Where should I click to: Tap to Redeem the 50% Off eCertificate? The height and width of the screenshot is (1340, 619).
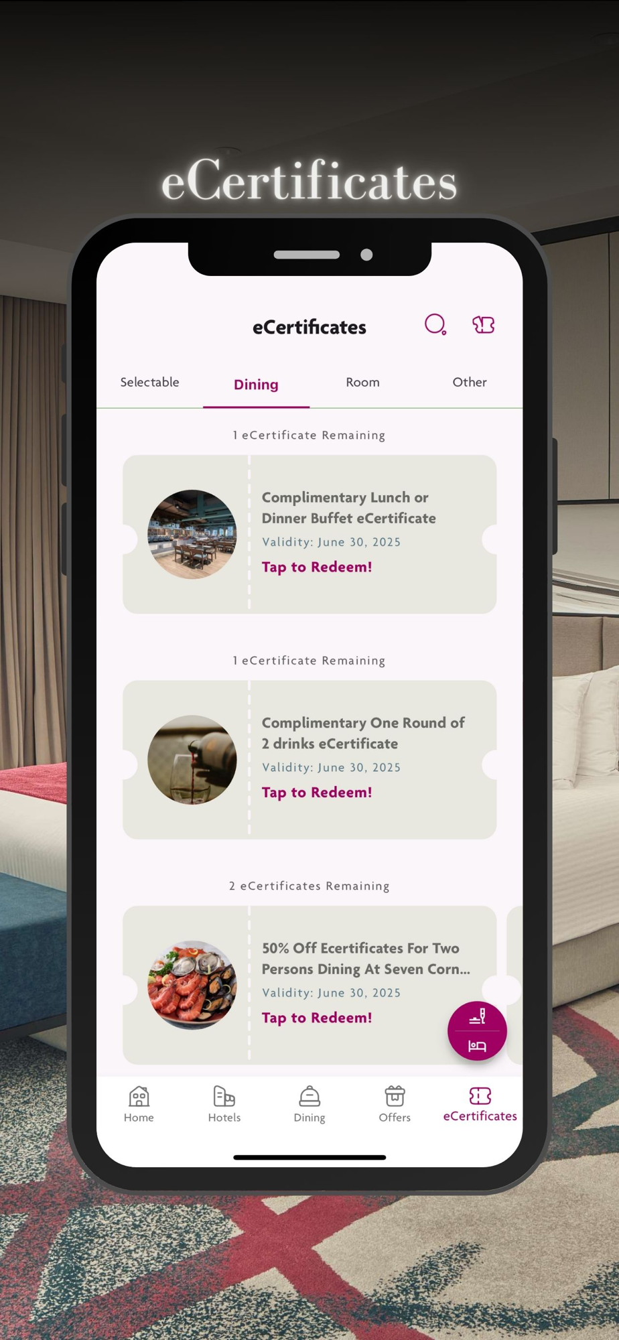317,1018
